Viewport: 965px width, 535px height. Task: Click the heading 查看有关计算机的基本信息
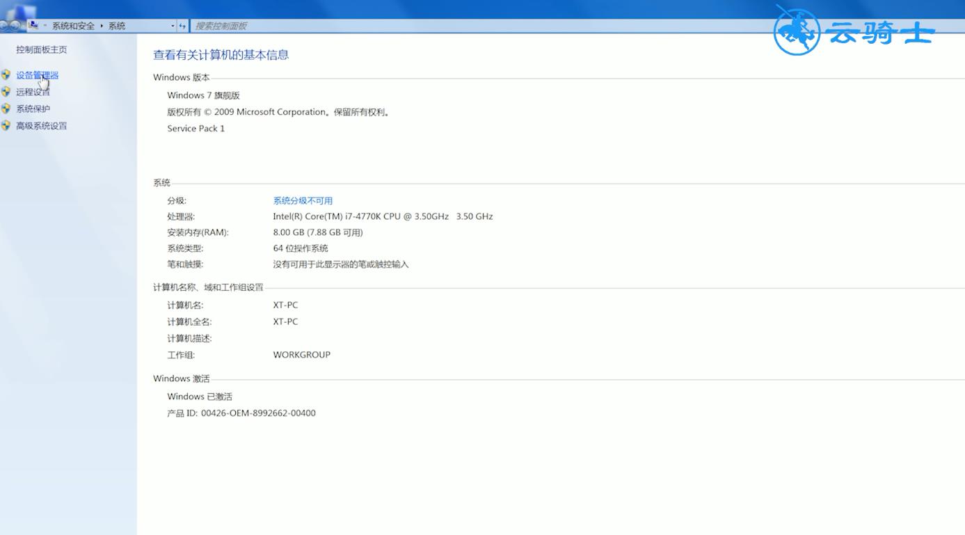pos(221,55)
